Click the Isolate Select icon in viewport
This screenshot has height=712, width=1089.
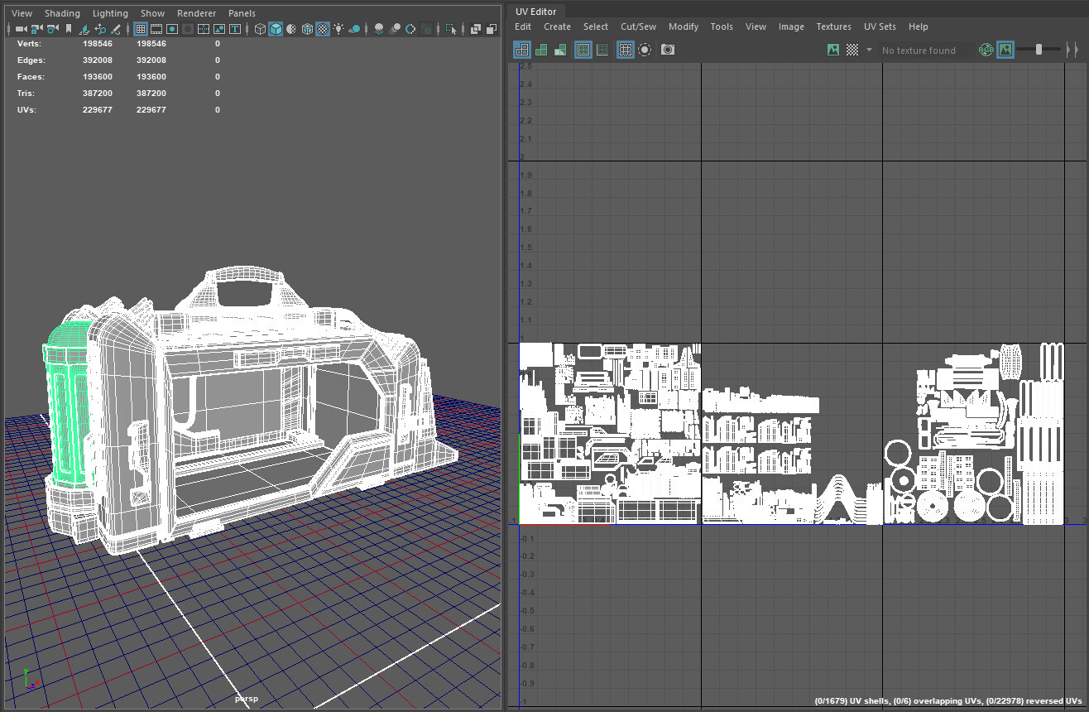[451, 29]
